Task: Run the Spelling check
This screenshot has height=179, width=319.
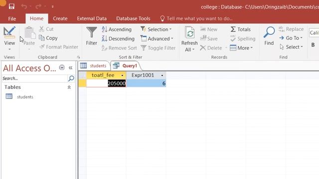Action: tap(243, 39)
